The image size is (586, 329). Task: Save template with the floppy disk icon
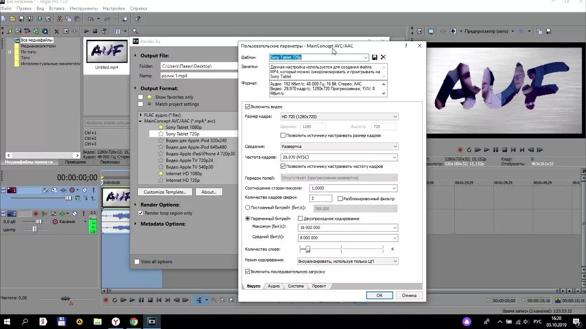(x=374, y=57)
